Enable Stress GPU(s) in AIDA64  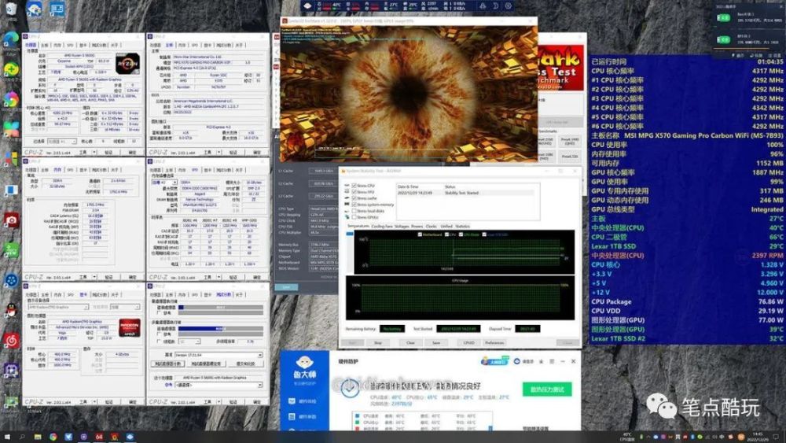[x=354, y=217]
